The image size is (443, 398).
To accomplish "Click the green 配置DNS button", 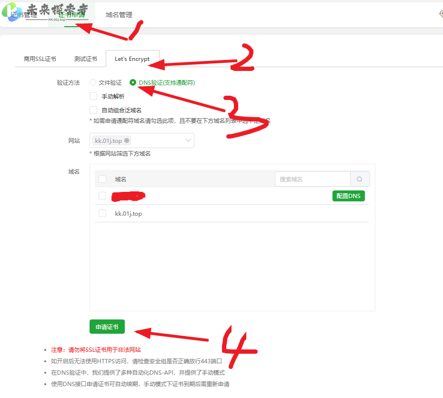I will coord(348,196).
